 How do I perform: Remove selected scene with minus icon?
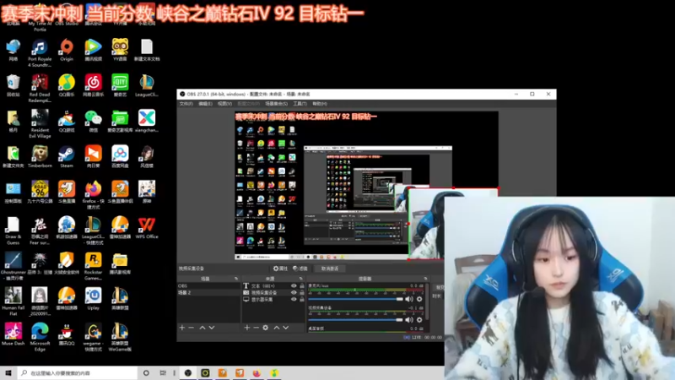pos(192,328)
